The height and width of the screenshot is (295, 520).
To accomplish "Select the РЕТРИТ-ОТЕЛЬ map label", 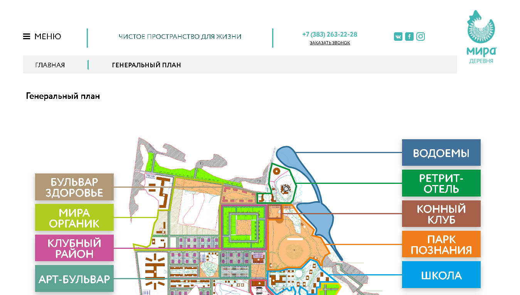I will tap(441, 183).
